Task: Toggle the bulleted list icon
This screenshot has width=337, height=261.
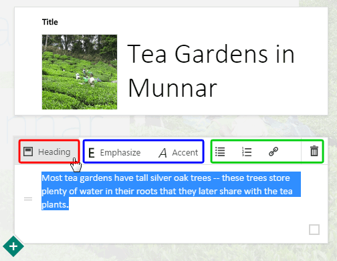Action: point(220,152)
